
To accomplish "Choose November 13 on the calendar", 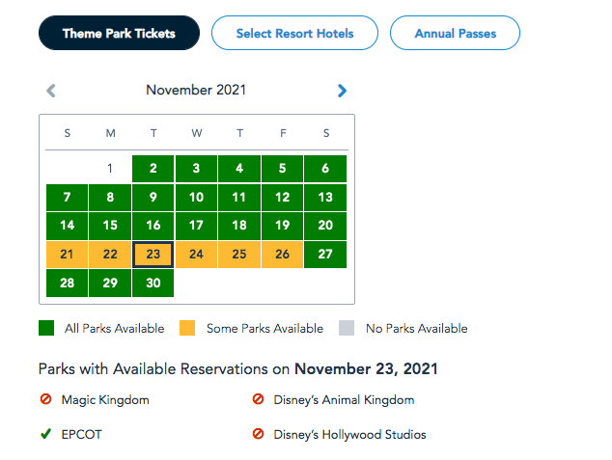I will (325, 198).
